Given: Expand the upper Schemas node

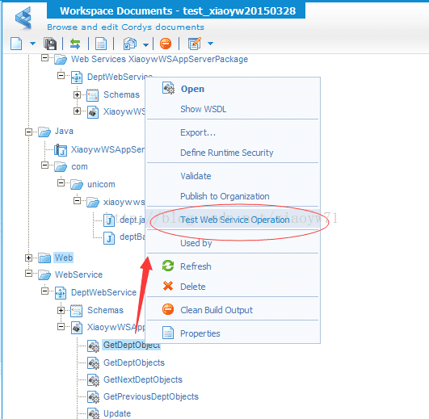Looking at the screenshot, I should pyautogui.click(x=77, y=94).
